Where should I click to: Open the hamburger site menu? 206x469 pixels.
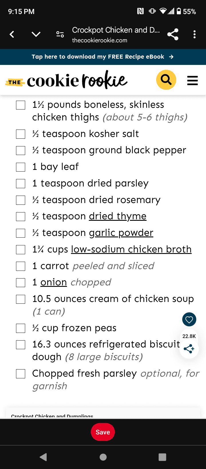click(x=193, y=80)
